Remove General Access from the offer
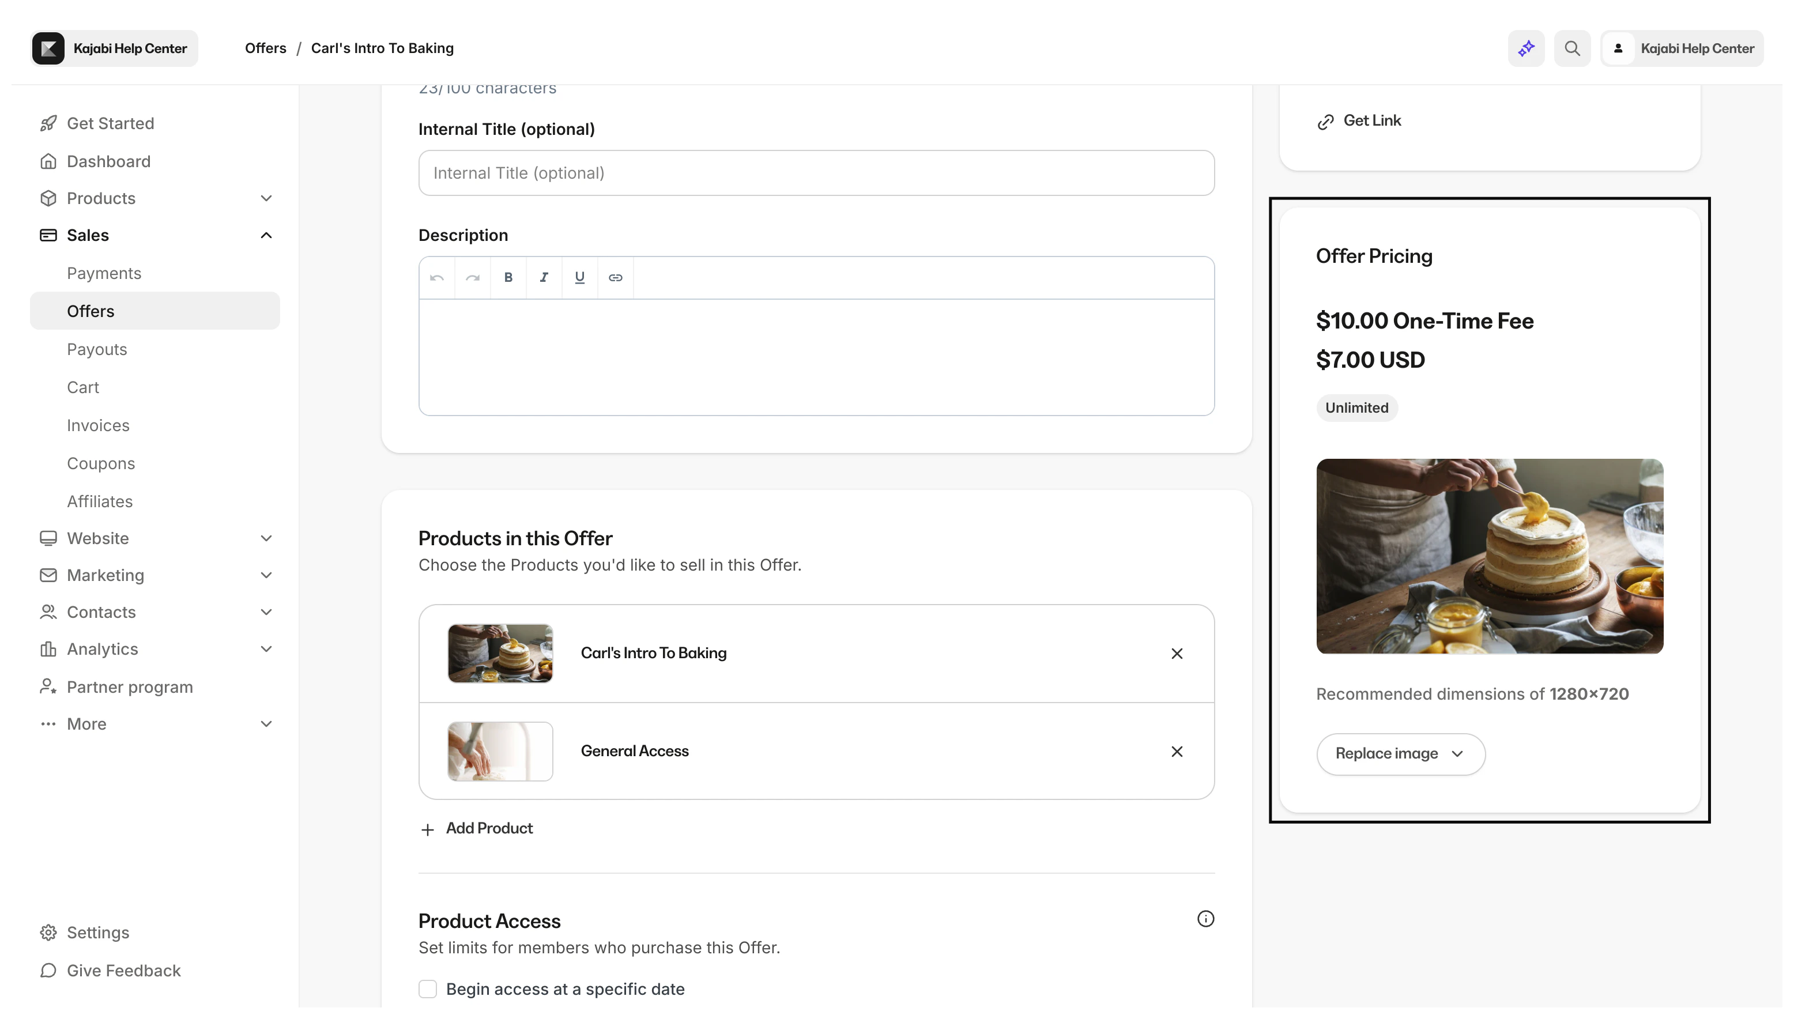The image size is (1794, 1019). 1177,751
